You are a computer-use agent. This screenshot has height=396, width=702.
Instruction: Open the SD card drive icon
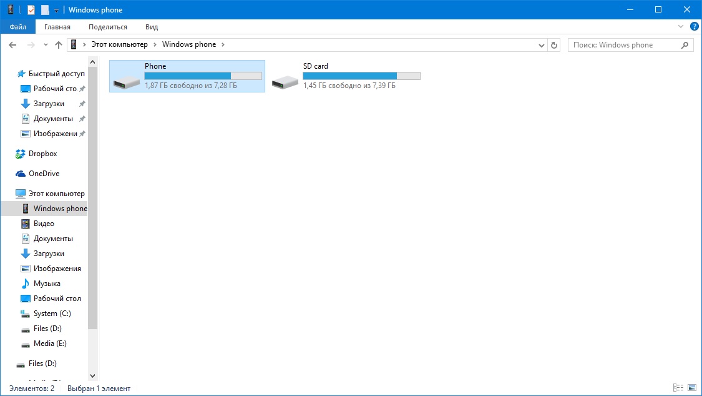(x=285, y=82)
